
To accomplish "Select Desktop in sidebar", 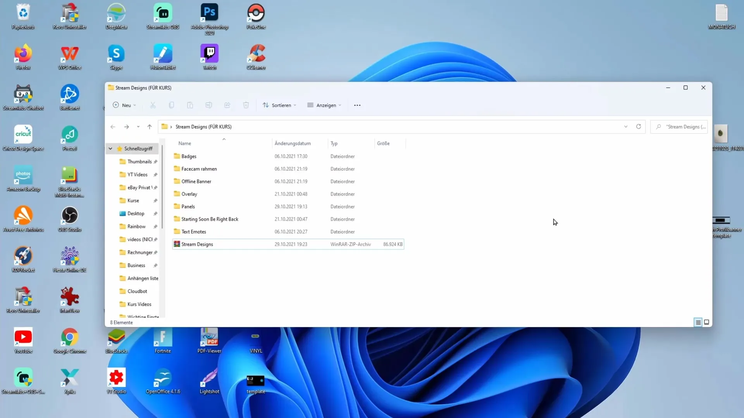I will [x=135, y=214].
